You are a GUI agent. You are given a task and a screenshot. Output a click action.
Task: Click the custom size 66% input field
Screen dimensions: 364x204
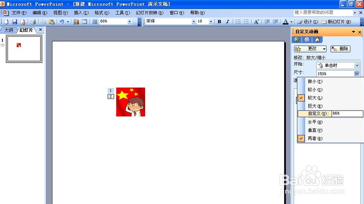347,113
